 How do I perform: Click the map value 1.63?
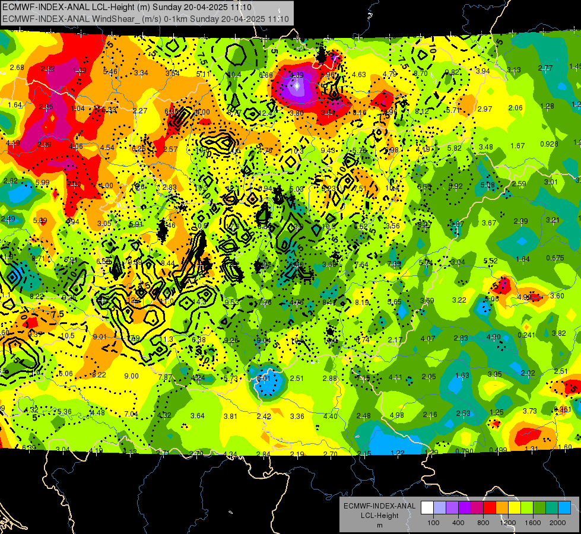(462, 376)
